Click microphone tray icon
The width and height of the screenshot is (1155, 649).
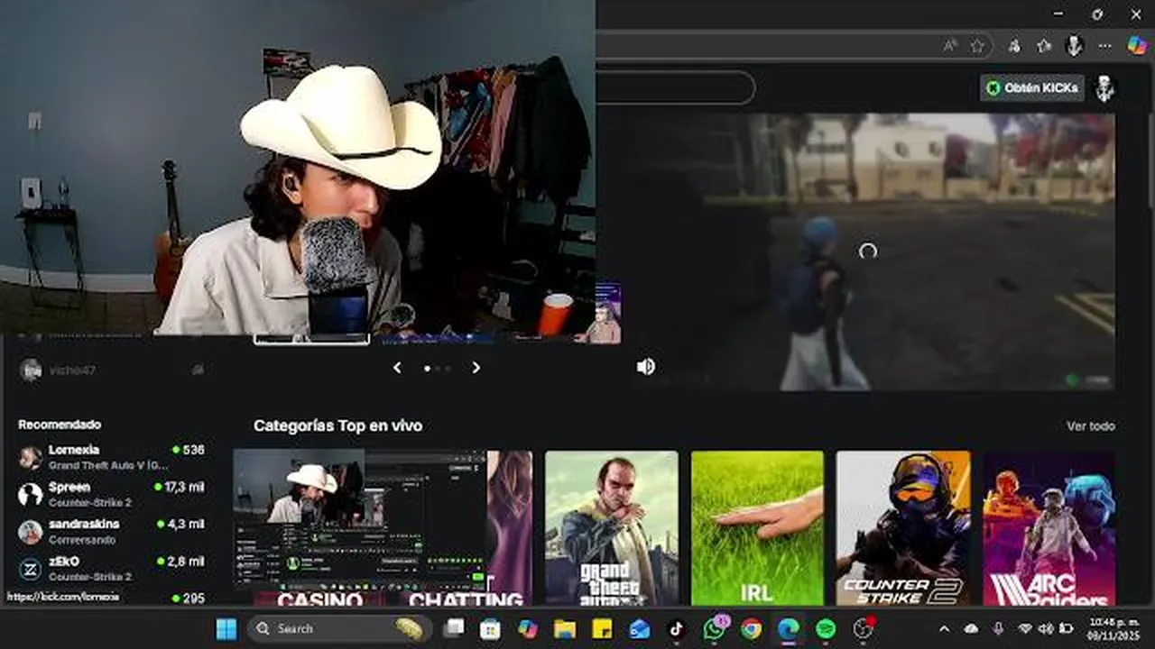click(998, 628)
